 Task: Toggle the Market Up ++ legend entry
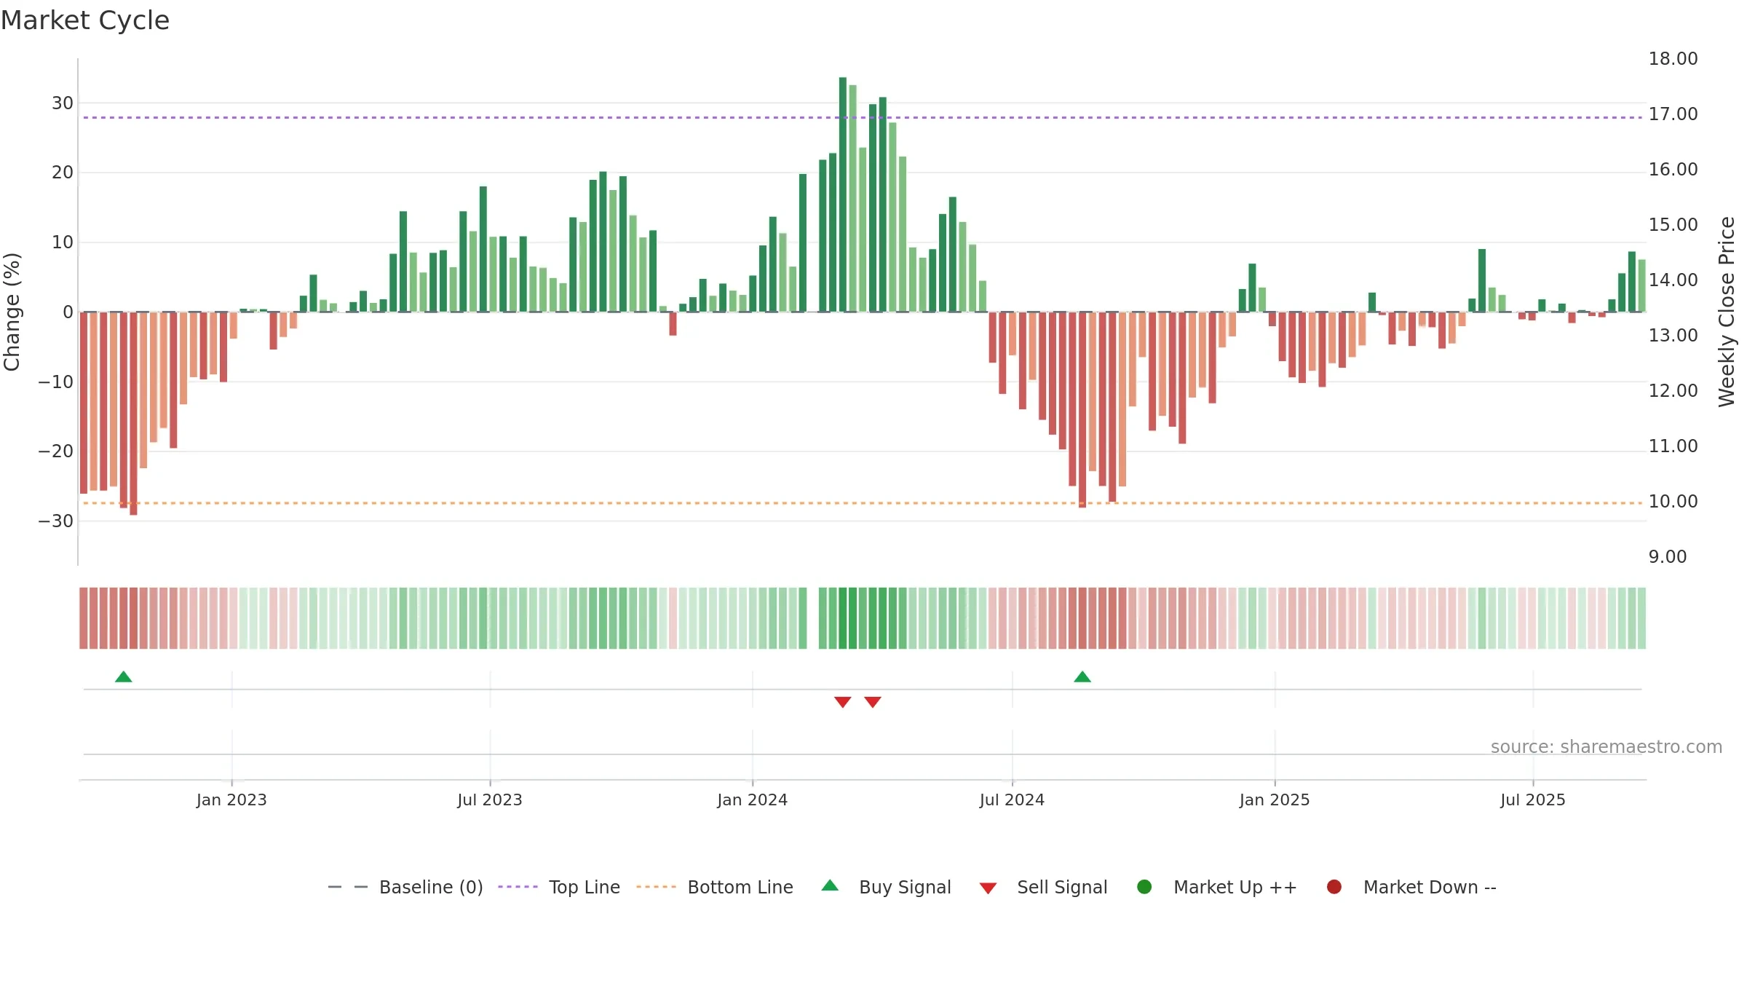[1217, 887]
